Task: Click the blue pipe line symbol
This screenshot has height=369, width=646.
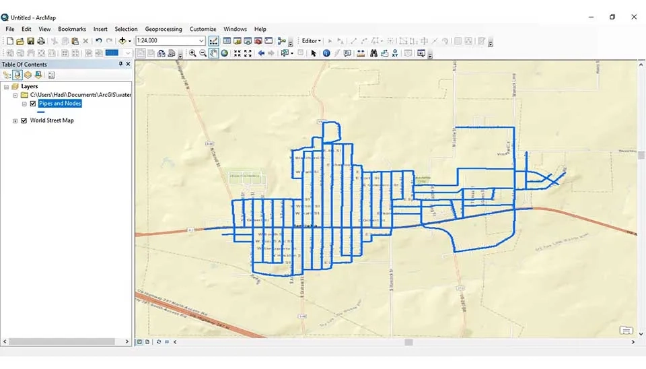Action: [x=42, y=112]
